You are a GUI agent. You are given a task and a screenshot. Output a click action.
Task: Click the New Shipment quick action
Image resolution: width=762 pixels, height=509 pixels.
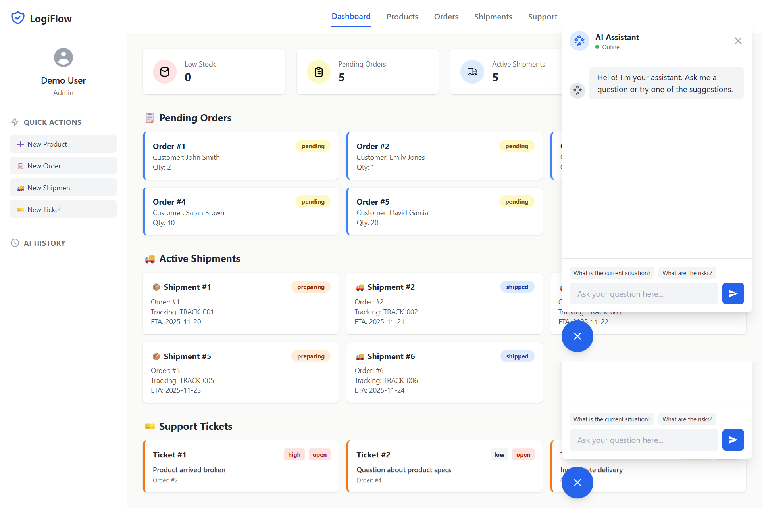click(63, 188)
